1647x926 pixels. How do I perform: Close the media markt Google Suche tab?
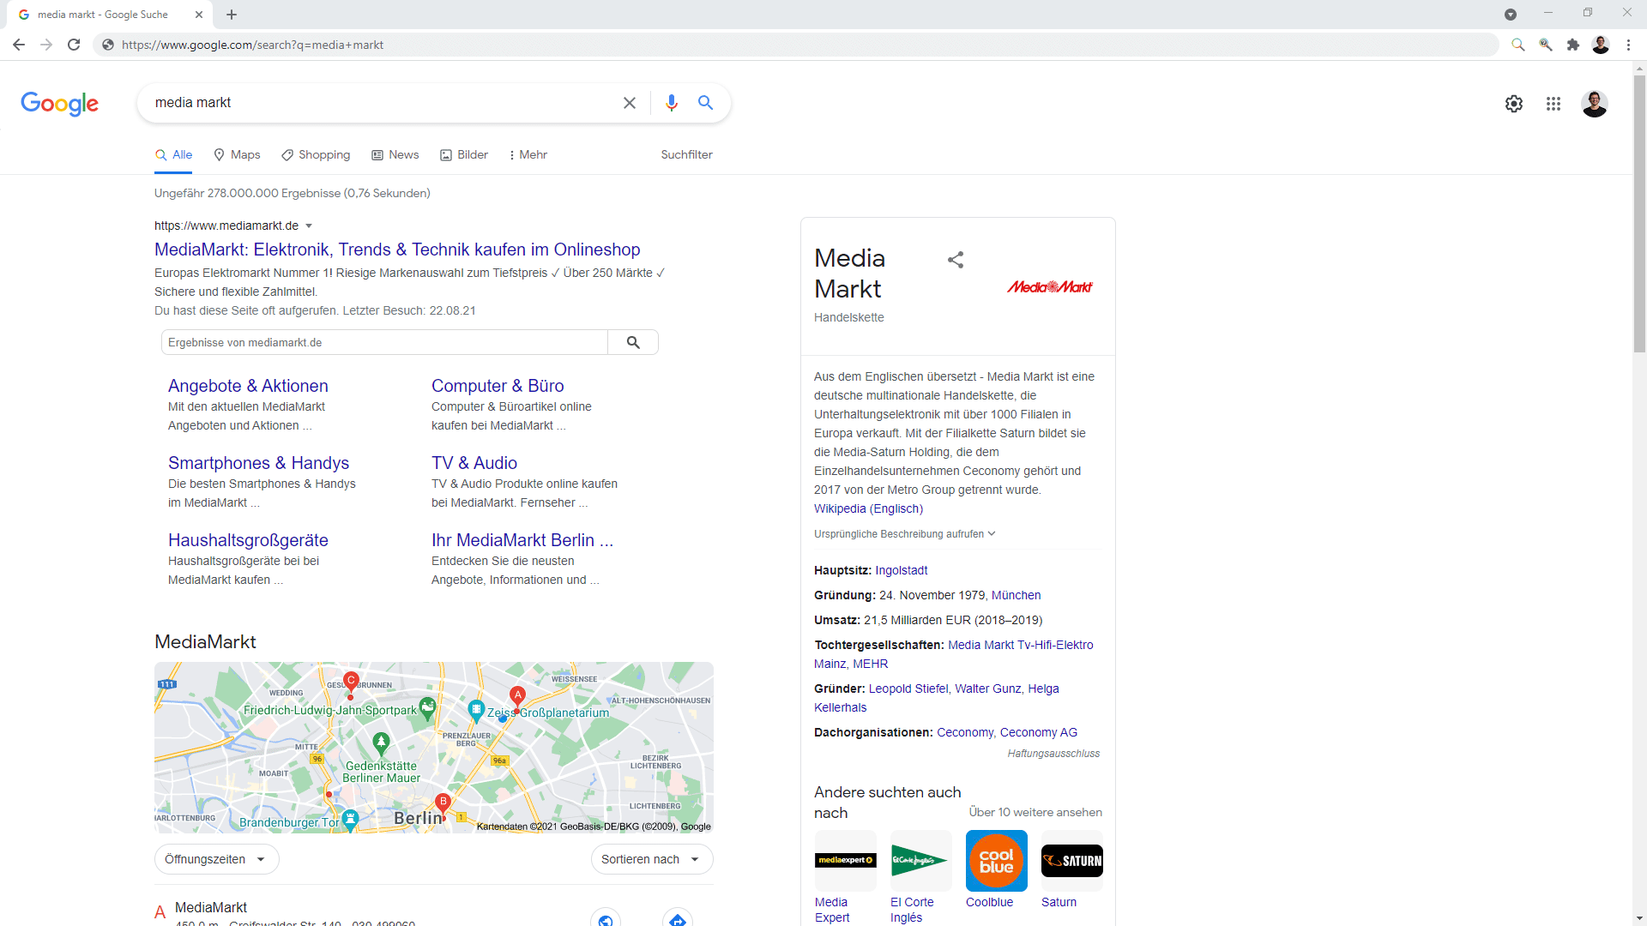pyautogui.click(x=199, y=15)
